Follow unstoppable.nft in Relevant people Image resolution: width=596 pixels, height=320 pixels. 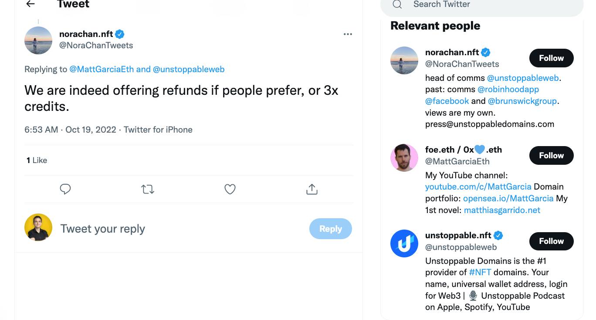(551, 241)
